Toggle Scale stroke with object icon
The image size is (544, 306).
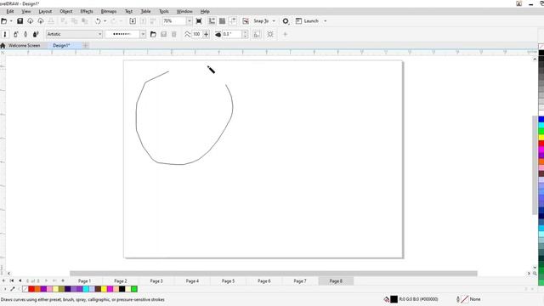tap(257, 34)
